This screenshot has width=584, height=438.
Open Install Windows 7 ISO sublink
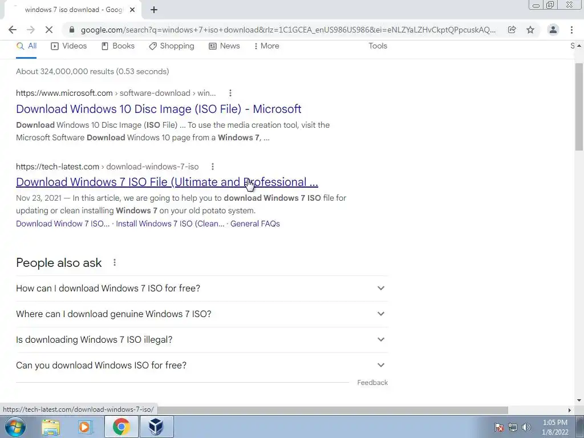170,224
